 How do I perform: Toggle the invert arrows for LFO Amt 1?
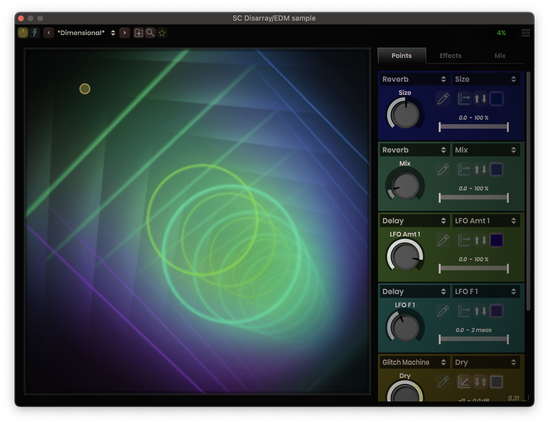481,240
